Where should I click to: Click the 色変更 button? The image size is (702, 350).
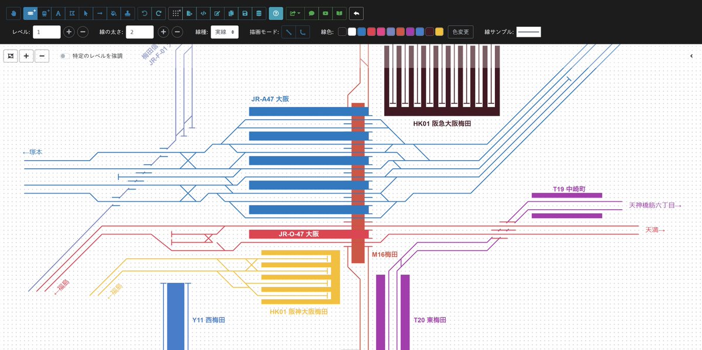point(460,32)
